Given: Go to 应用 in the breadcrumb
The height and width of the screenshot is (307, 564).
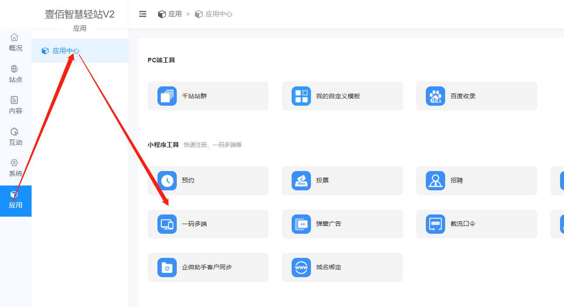Looking at the screenshot, I should pyautogui.click(x=175, y=14).
